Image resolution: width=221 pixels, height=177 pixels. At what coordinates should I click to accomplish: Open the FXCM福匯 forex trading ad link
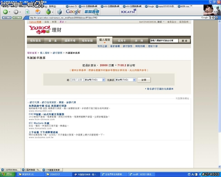pos(46,114)
